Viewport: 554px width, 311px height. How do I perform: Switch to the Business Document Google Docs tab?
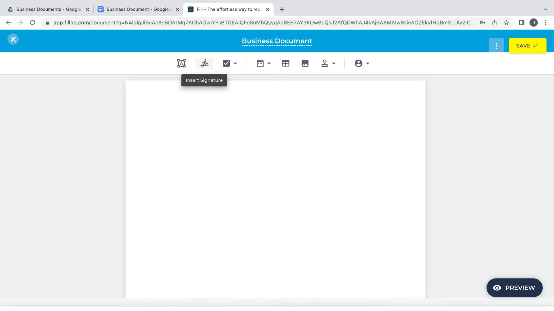coord(137,9)
